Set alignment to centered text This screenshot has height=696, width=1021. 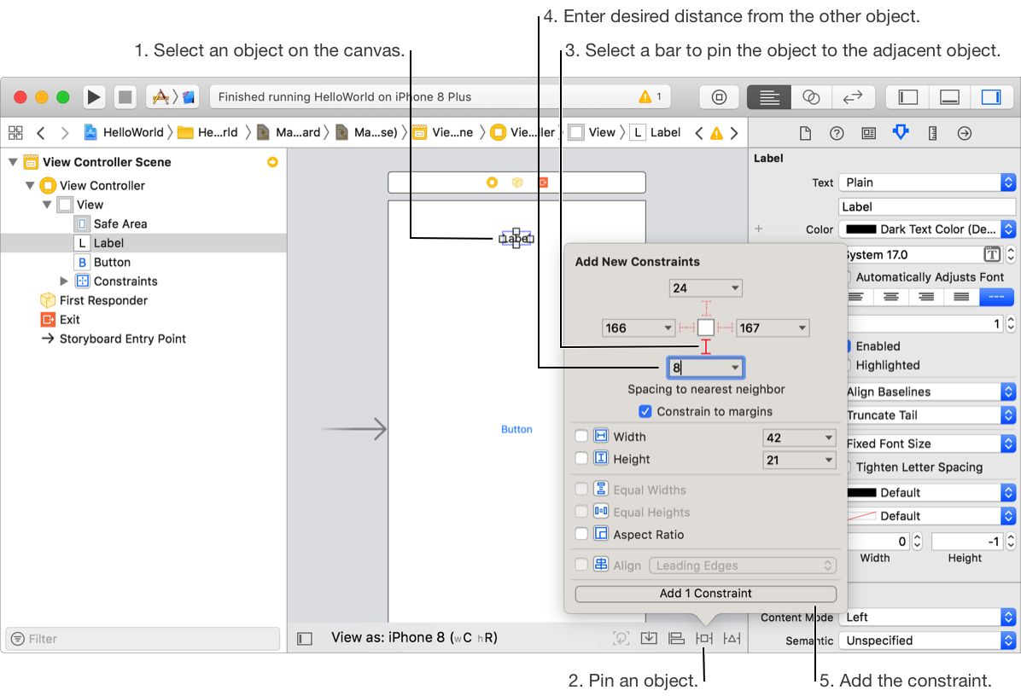(x=890, y=297)
